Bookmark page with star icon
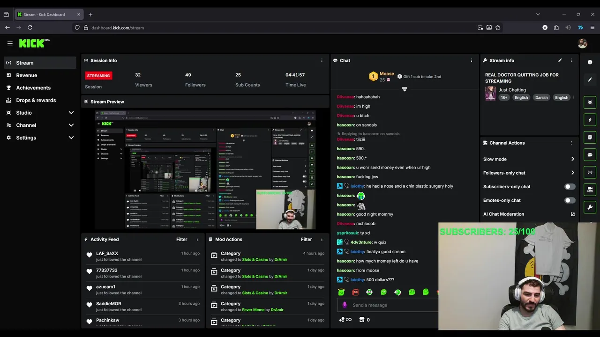600x337 pixels. pyautogui.click(x=498, y=28)
